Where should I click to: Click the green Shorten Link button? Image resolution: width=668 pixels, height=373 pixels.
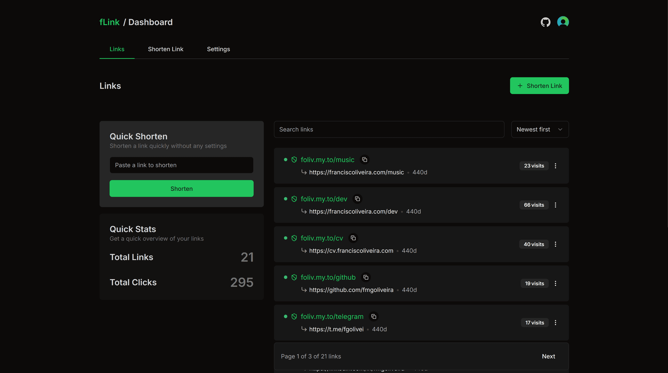click(x=539, y=85)
